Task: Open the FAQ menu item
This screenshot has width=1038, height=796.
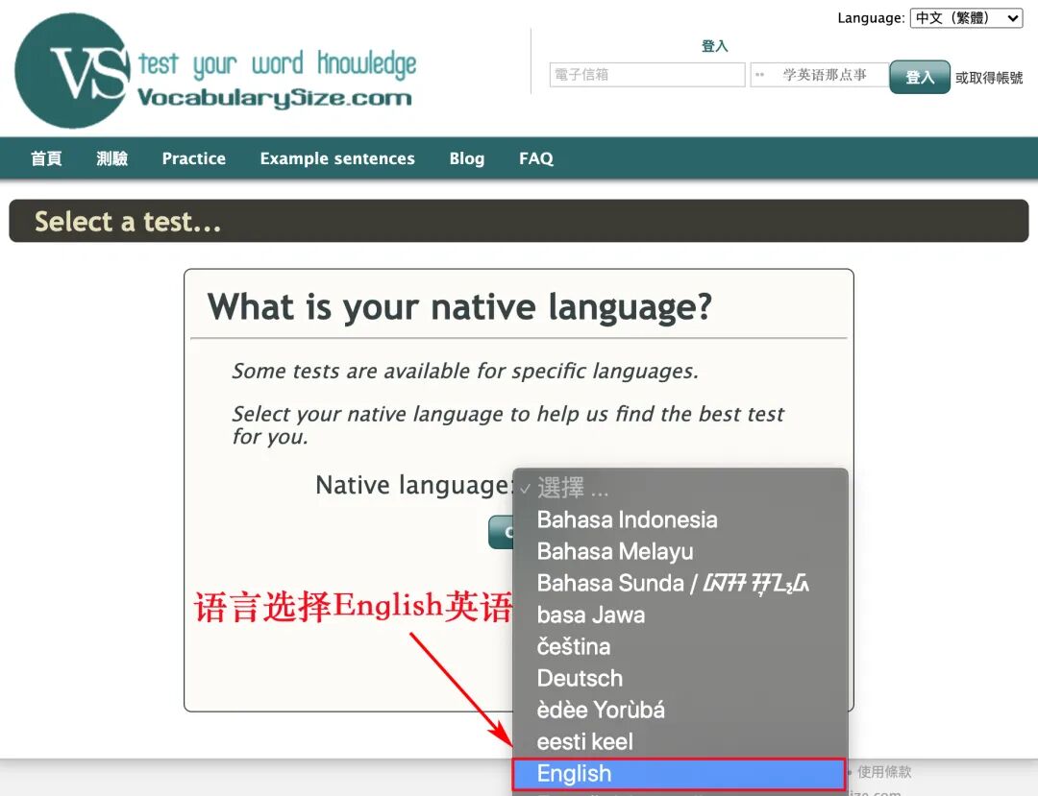Action: (x=536, y=158)
